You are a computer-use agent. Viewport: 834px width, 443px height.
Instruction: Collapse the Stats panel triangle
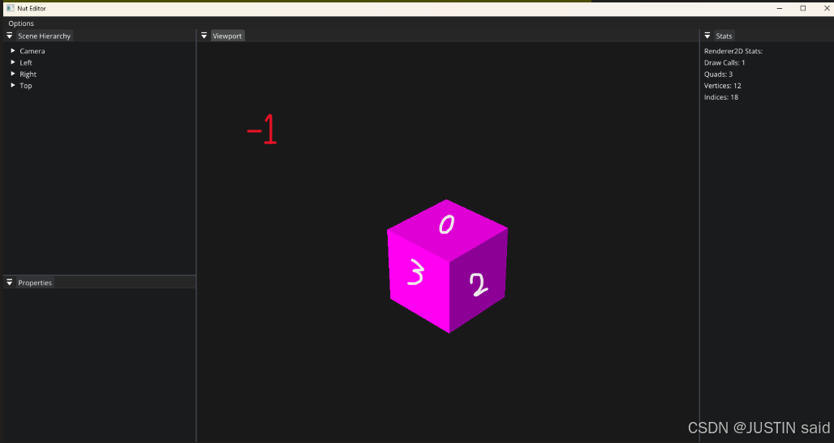[707, 36]
